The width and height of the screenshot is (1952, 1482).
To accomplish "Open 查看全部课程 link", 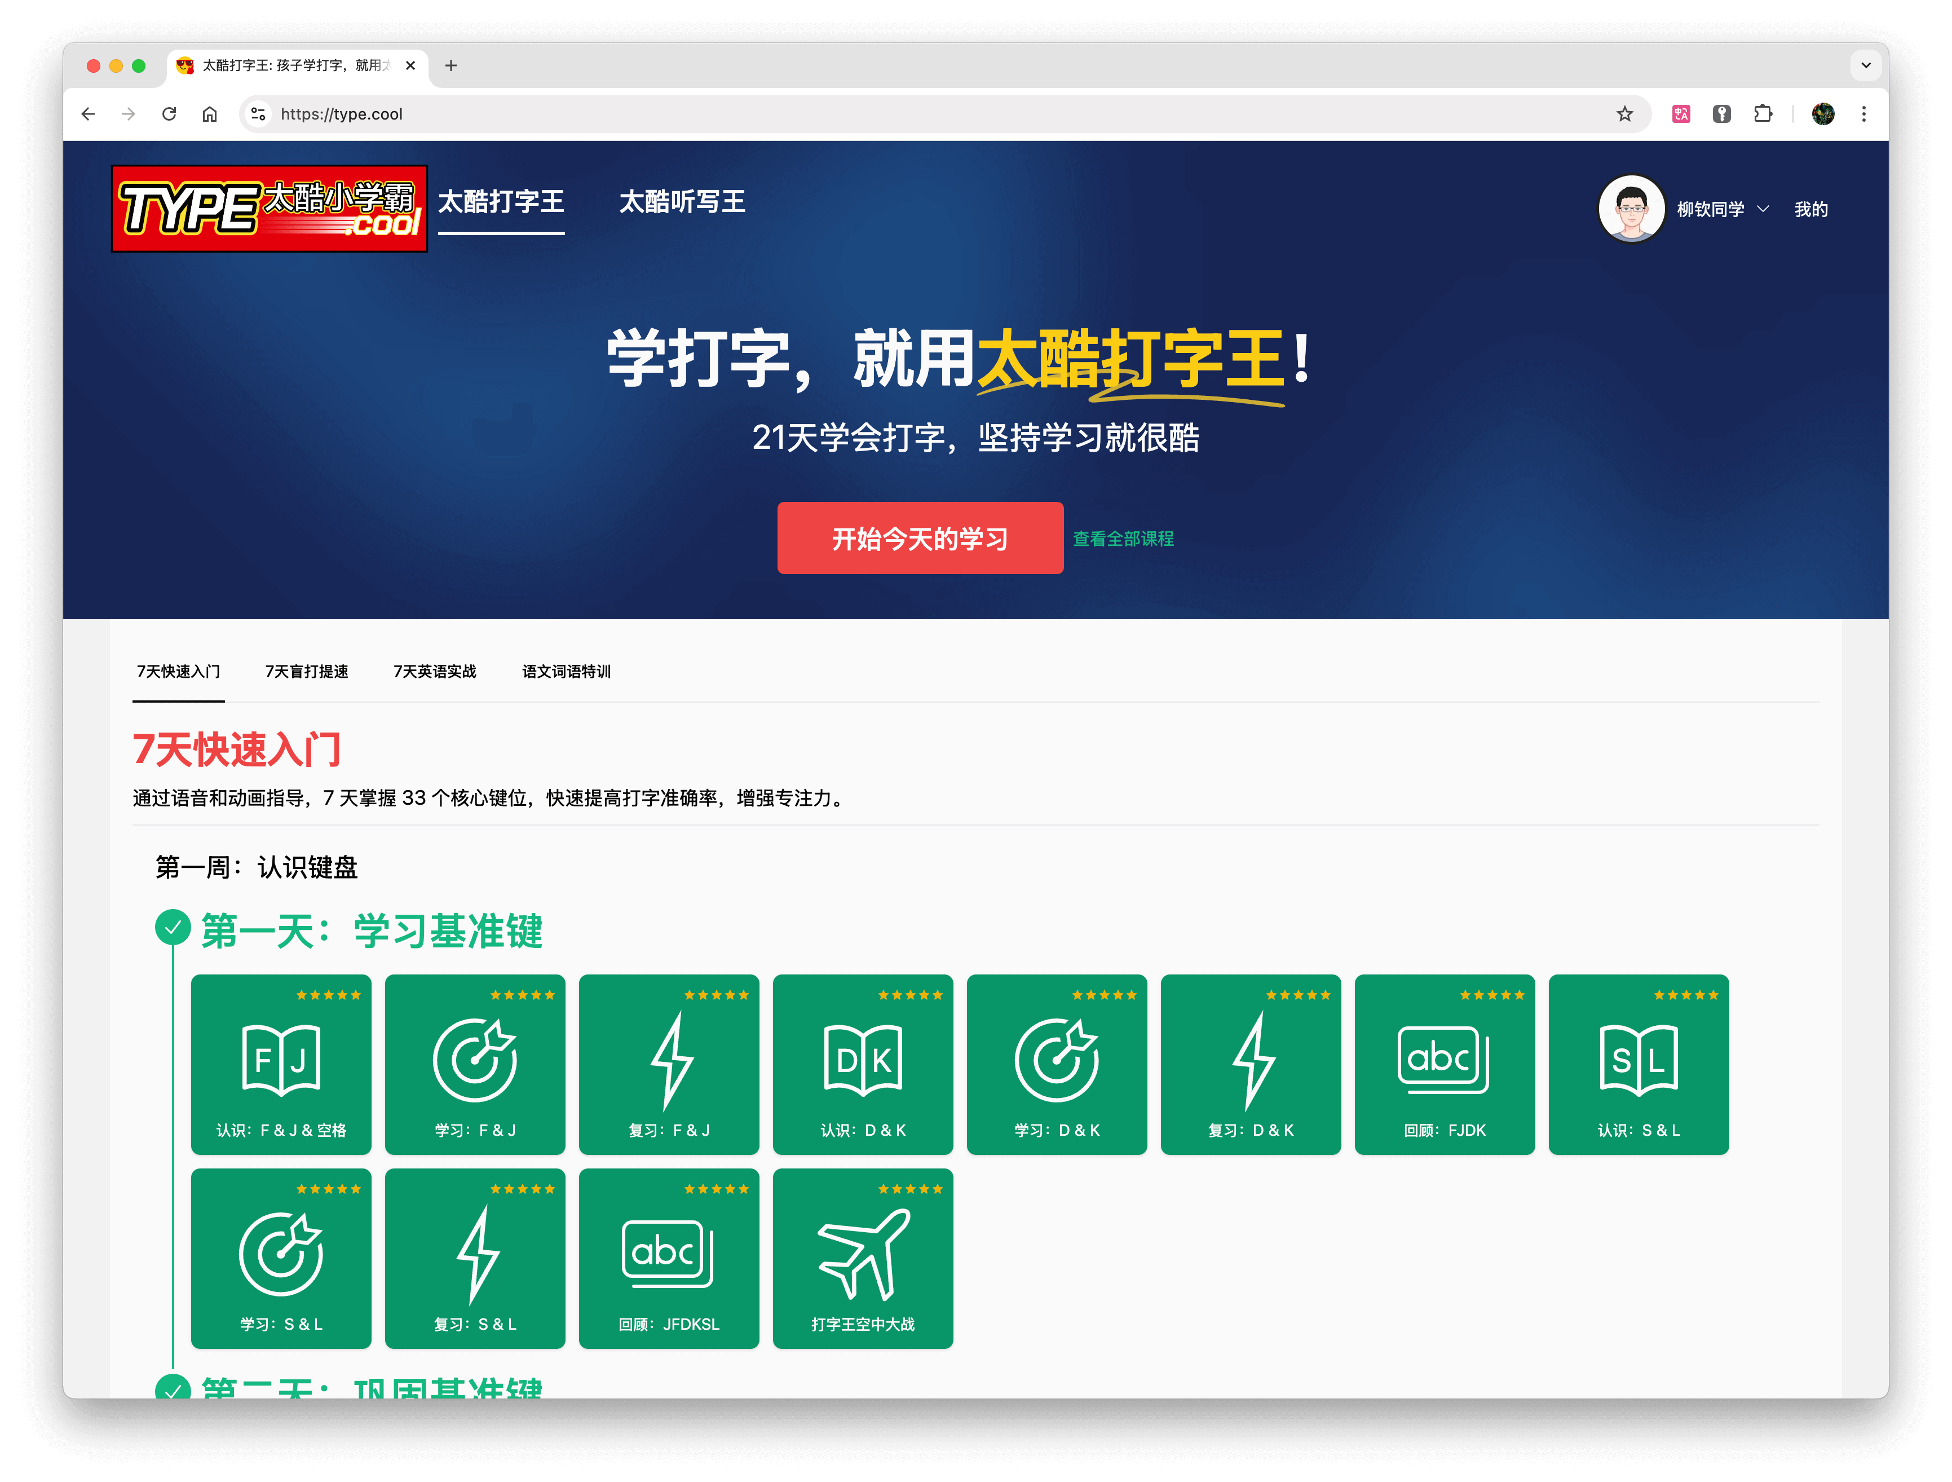I will (x=1123, y=539).
